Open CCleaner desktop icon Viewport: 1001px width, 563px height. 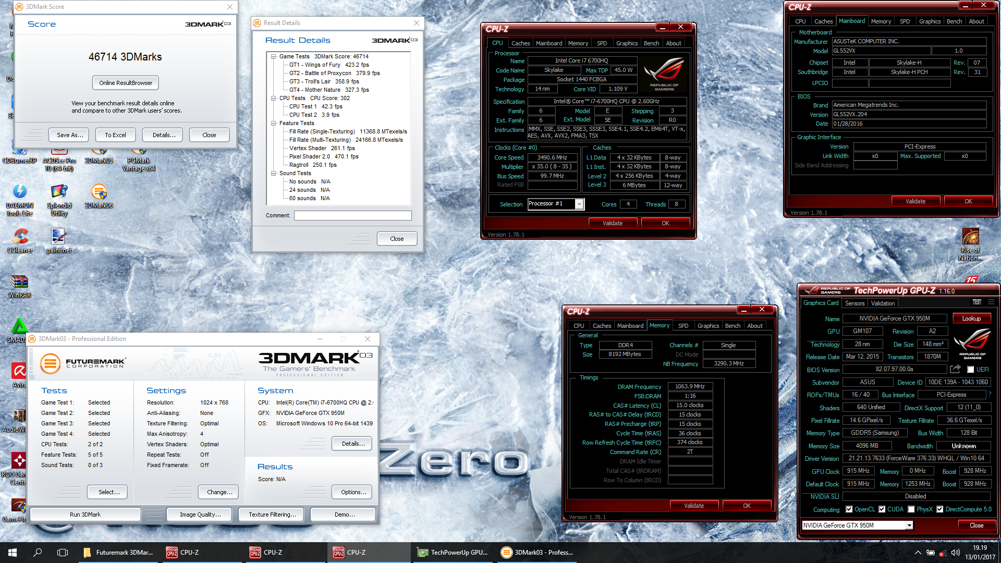point(20,241)
